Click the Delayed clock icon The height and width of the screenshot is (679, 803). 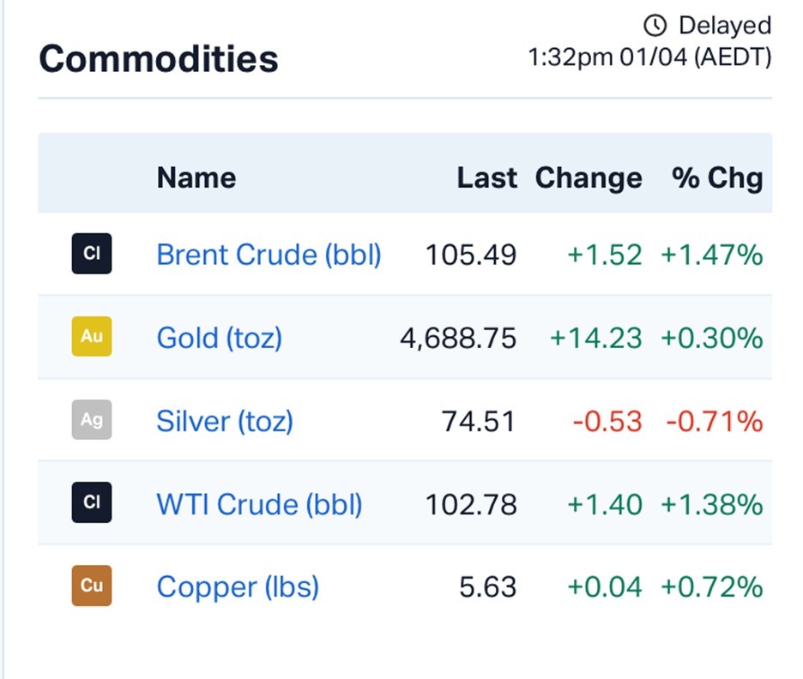[x=655, y=26]
